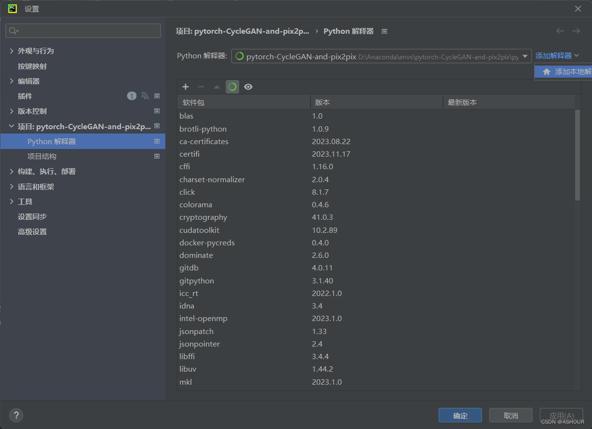This screenshot has width=592, height=429.
Task: Click the update count badge next to 插件
Action: pos(132,96)
